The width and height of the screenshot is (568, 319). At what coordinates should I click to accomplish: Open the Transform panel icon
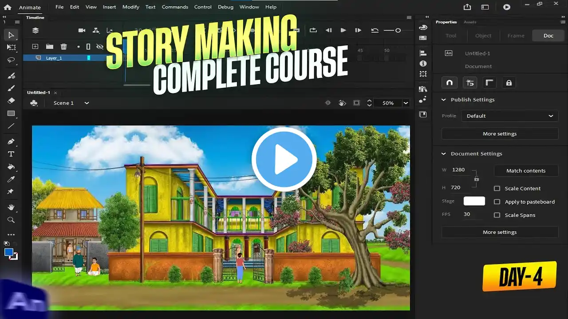pyautogui.click(x=423, y=74)
